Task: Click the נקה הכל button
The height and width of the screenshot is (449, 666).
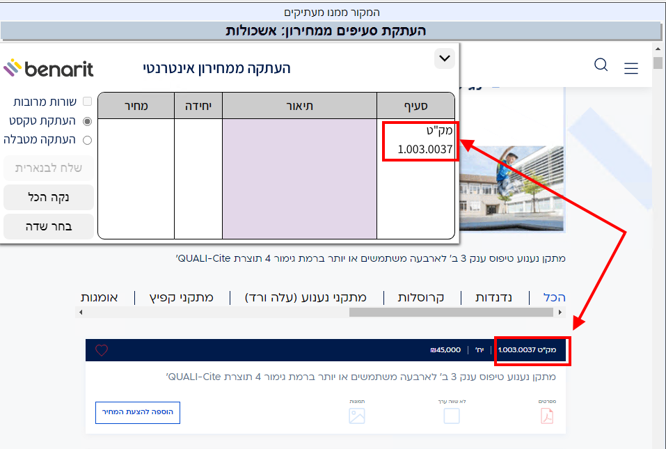Action: pyautogui.click(x=49, y=197)
